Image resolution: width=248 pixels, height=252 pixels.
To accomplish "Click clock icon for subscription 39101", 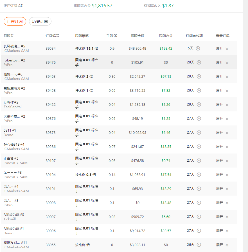I will [199, 189].
